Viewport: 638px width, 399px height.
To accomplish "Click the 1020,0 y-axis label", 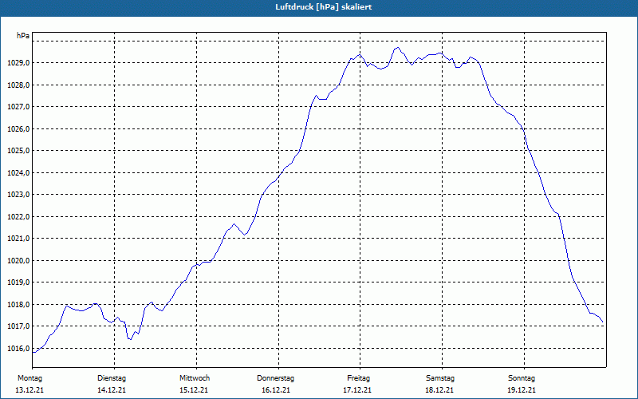I will 18,261.
